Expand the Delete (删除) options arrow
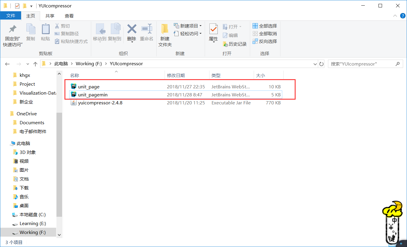This screenshot has width=407, height=247. (132, 42)
